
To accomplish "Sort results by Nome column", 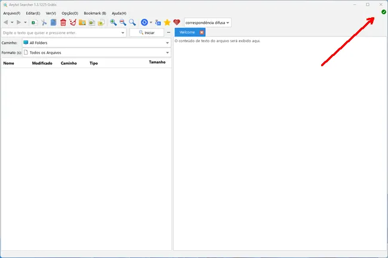I will pos(9,63).
